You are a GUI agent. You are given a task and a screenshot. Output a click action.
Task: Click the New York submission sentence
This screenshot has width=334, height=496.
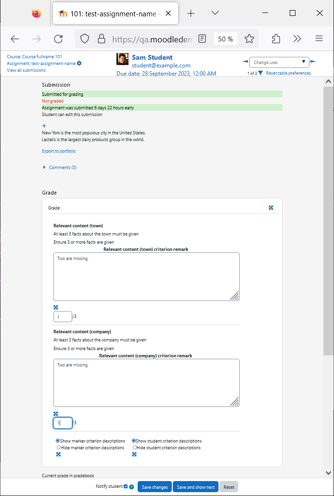click(x=94, y=133)
